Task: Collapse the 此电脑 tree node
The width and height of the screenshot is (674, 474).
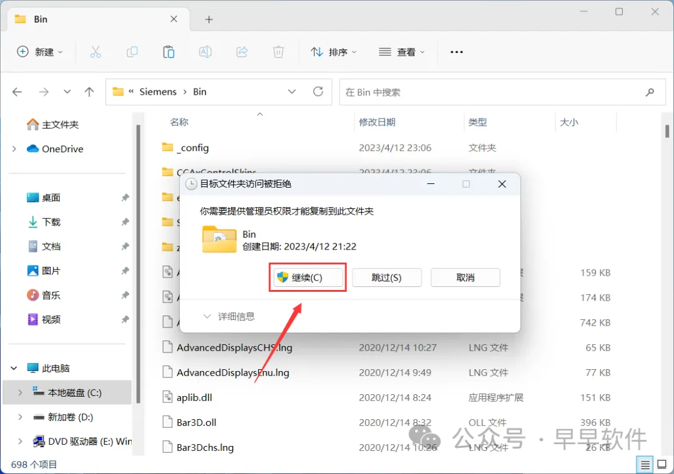Action: 14,368
